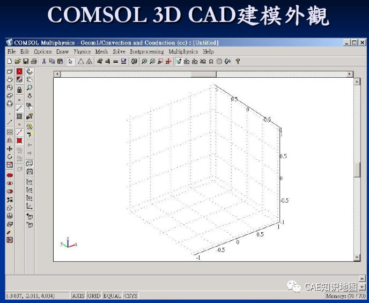The width and height of the screenshot is (369, 303).
Task: Click the Difference composite icon
Action: (10, 191)
